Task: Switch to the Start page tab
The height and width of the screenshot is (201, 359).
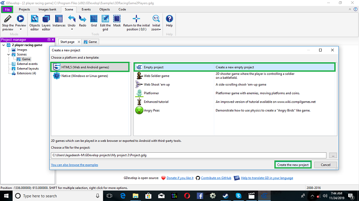Action: pos(67,42)
